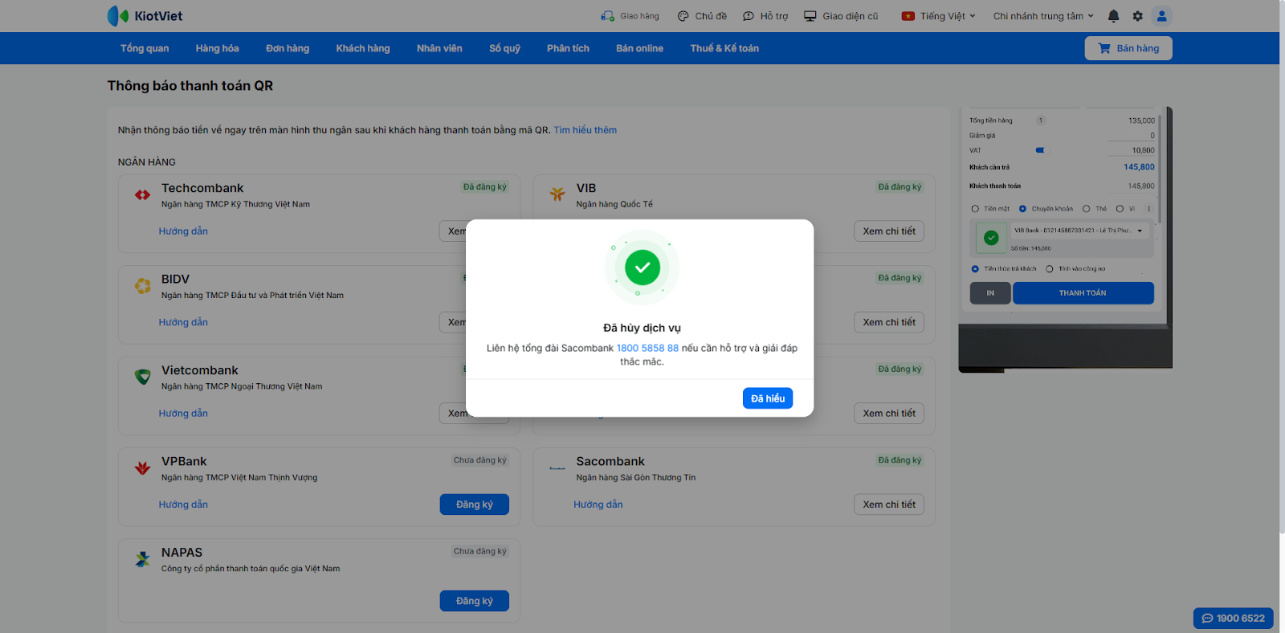This screenshot has height=633, width=1285.
Task: Open the notifications bell
Action: [1113, 16]
